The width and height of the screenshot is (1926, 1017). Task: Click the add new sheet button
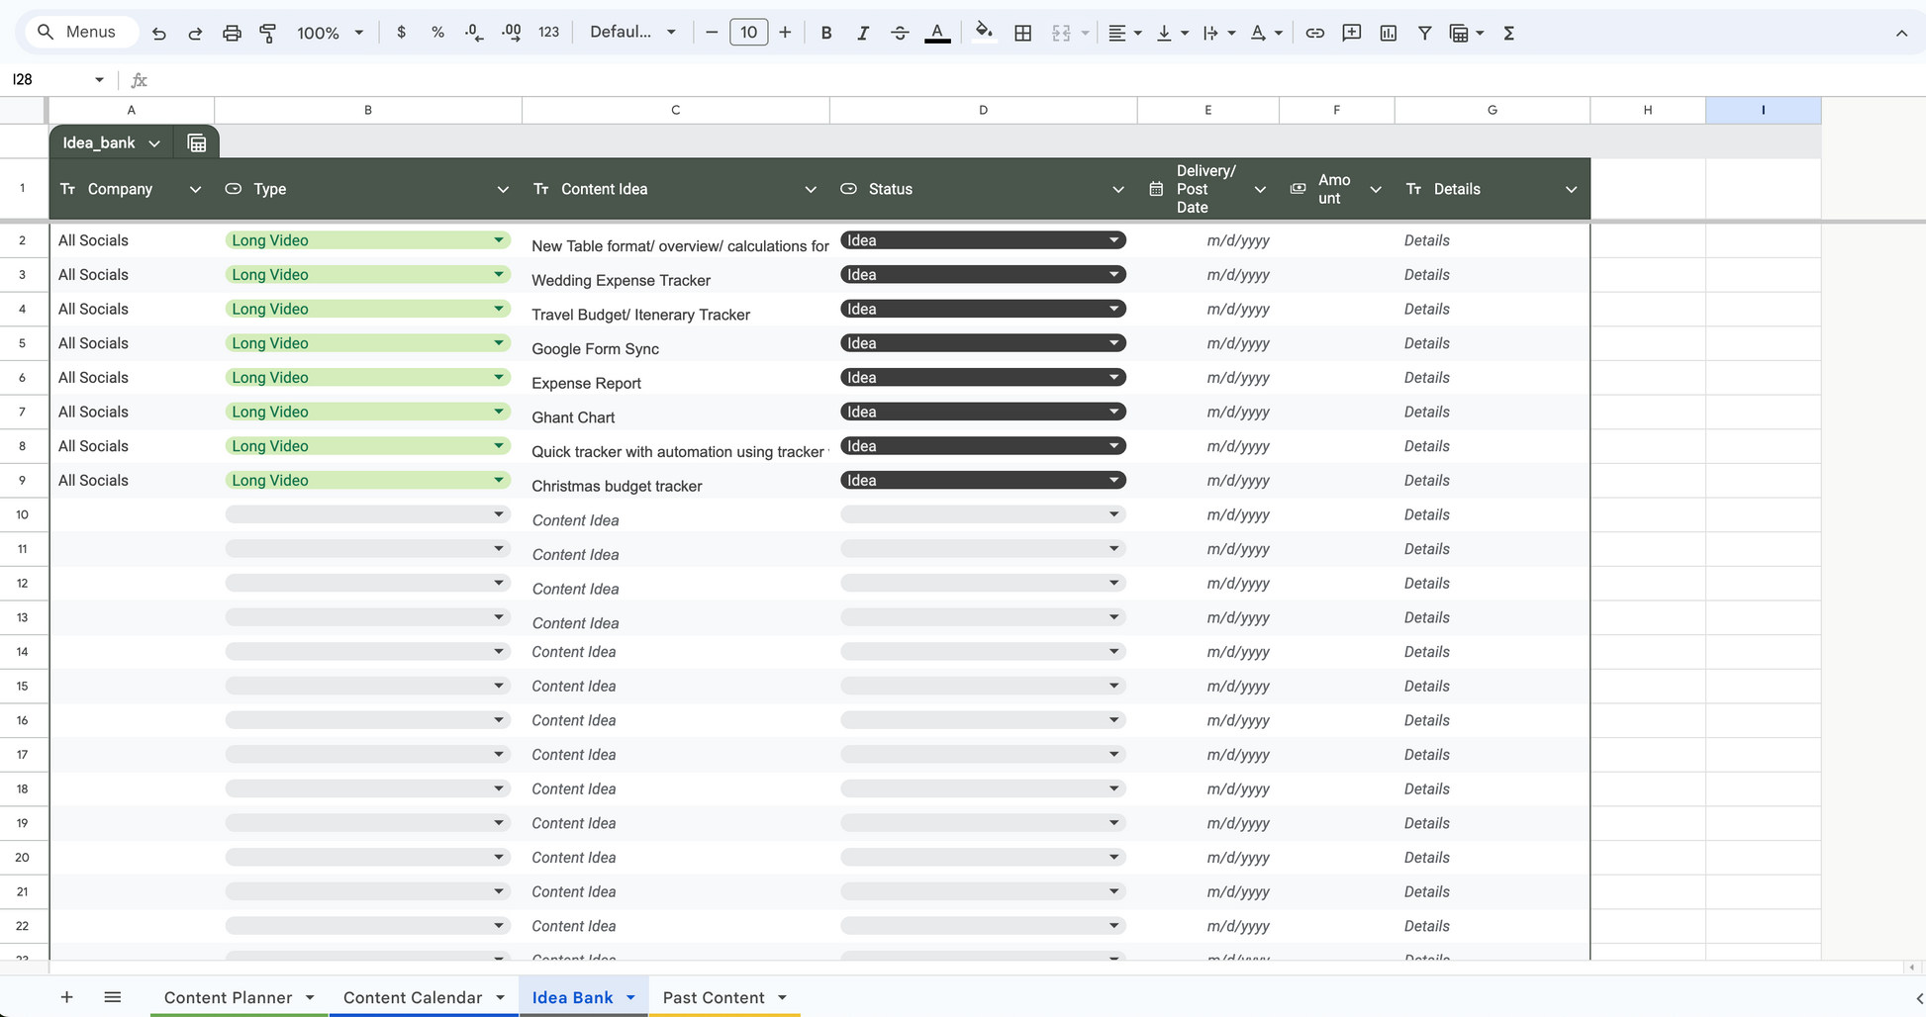click(x=66, y=997)
